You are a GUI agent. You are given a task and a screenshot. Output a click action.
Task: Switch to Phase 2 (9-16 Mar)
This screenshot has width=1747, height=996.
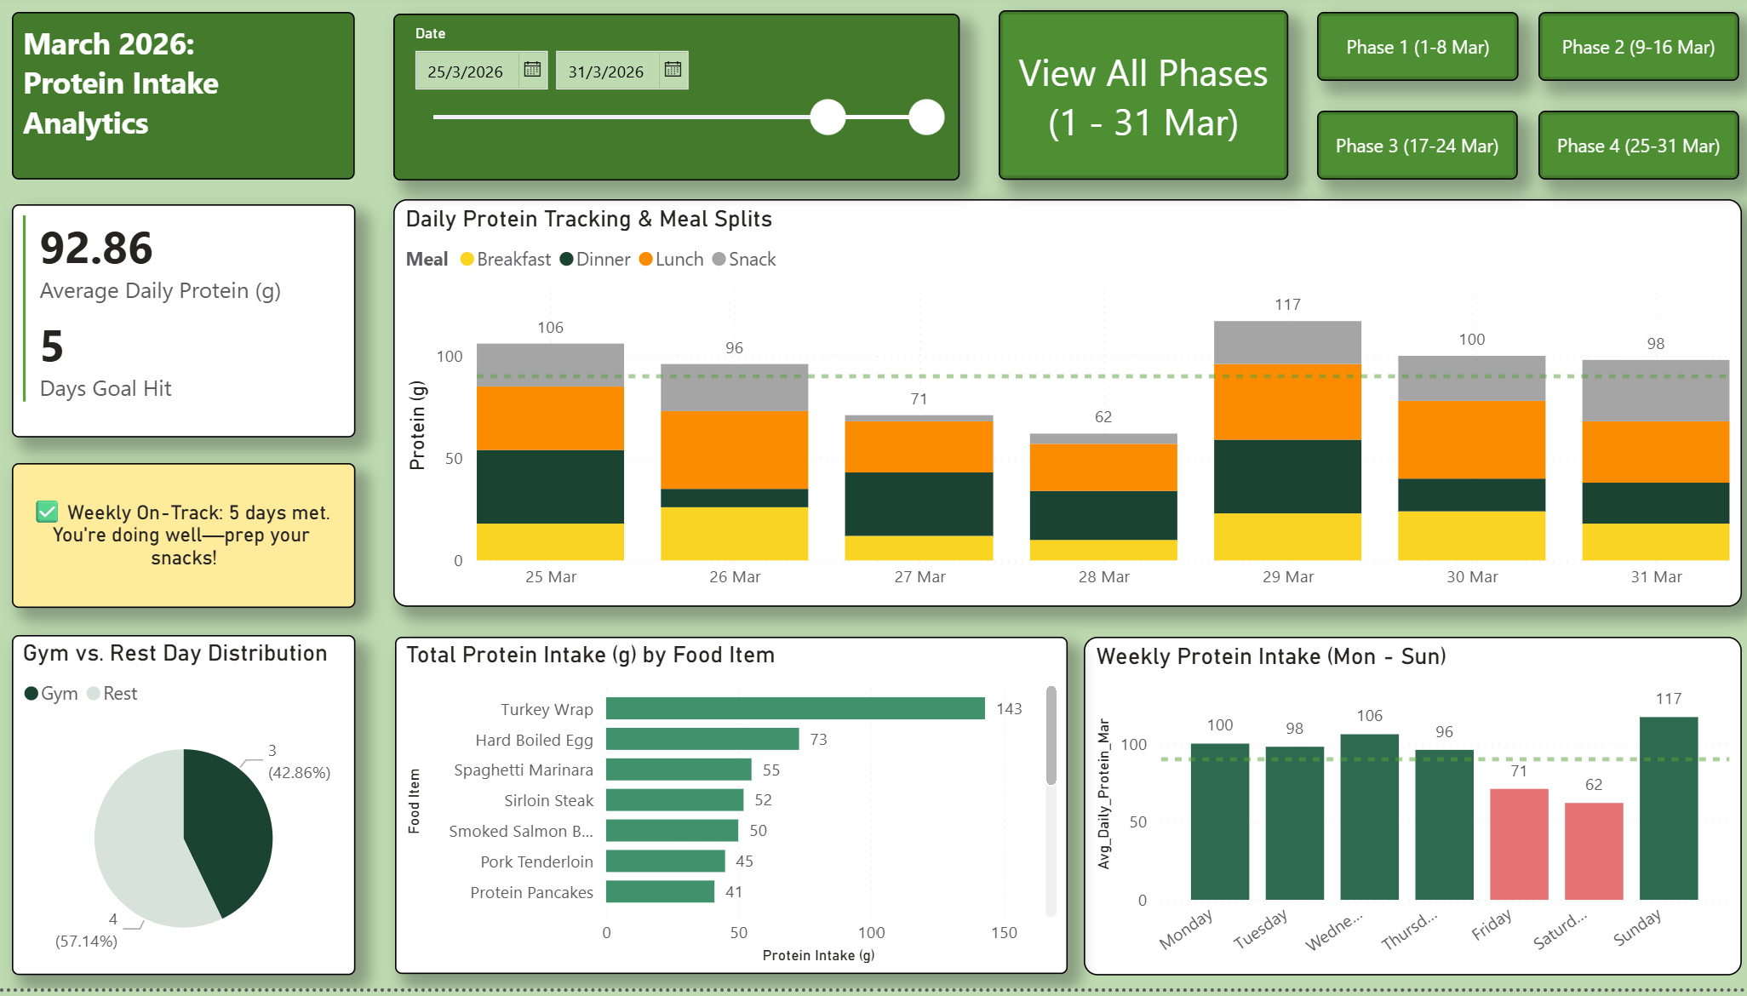pyautogui.click(x=1637, y=48)
